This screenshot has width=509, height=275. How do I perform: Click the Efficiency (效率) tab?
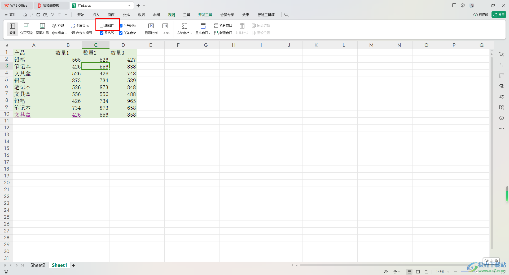pyautogui.click(x=246, y=15)
